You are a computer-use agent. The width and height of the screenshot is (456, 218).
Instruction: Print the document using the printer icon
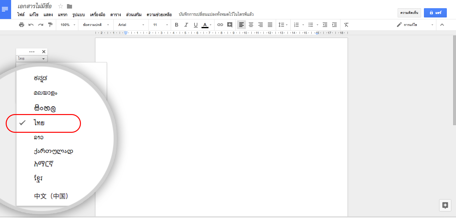[x=22, y=25]
